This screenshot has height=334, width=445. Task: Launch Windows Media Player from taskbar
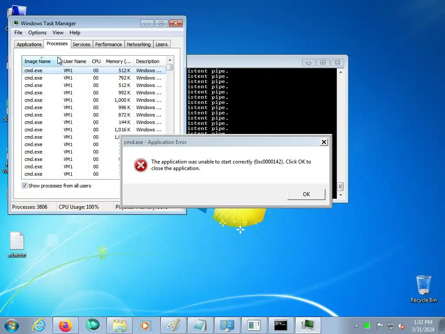146,325
